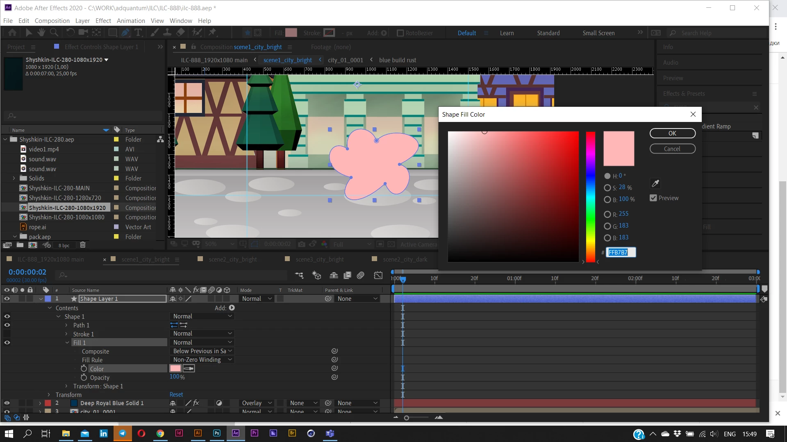Click the Home icon in toolbar
This screenshot has height=442, width=787.
click(12, 33)
